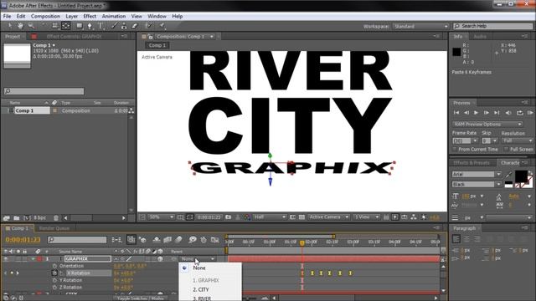Click the Auto-keyframe stopwatch icon in timeline header
This screenshot has width=536, height=301.
[204, 240]
